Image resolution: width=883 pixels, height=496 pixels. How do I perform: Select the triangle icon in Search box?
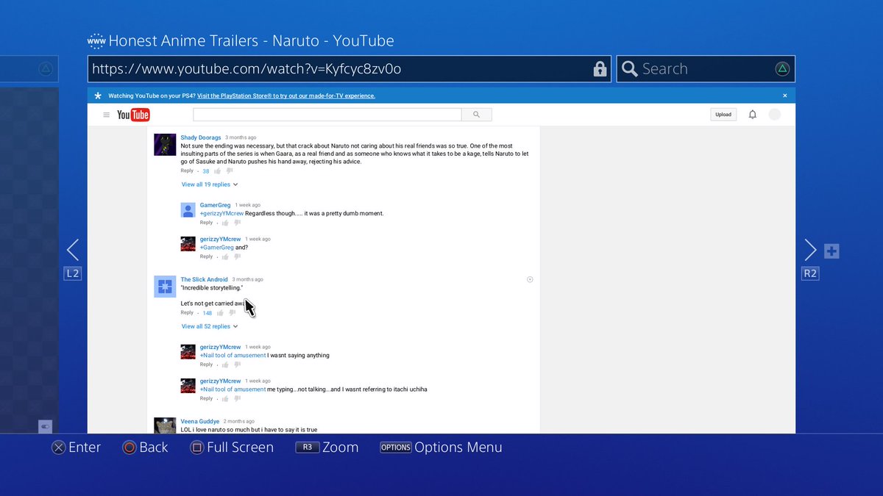[x=782, y=69]
